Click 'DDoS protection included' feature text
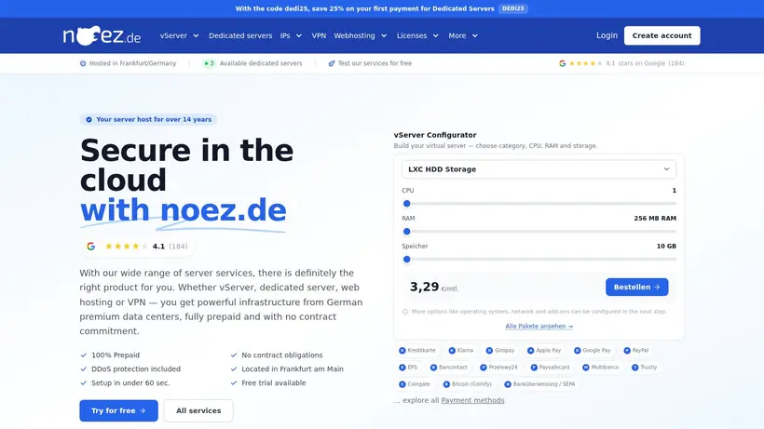The width and height of the screenshot is (764, 429). (136, 369)
